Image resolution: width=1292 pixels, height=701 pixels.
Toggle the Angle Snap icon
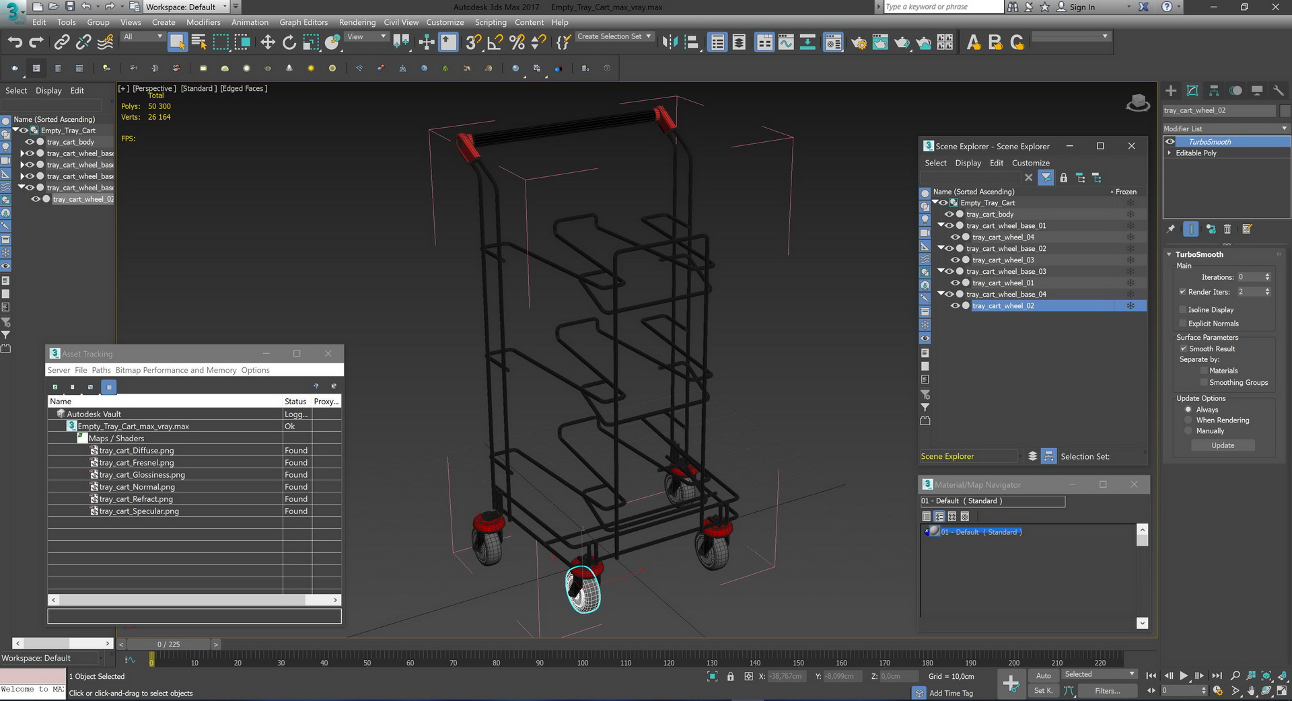pyautogui.click(x=495, y=42)
